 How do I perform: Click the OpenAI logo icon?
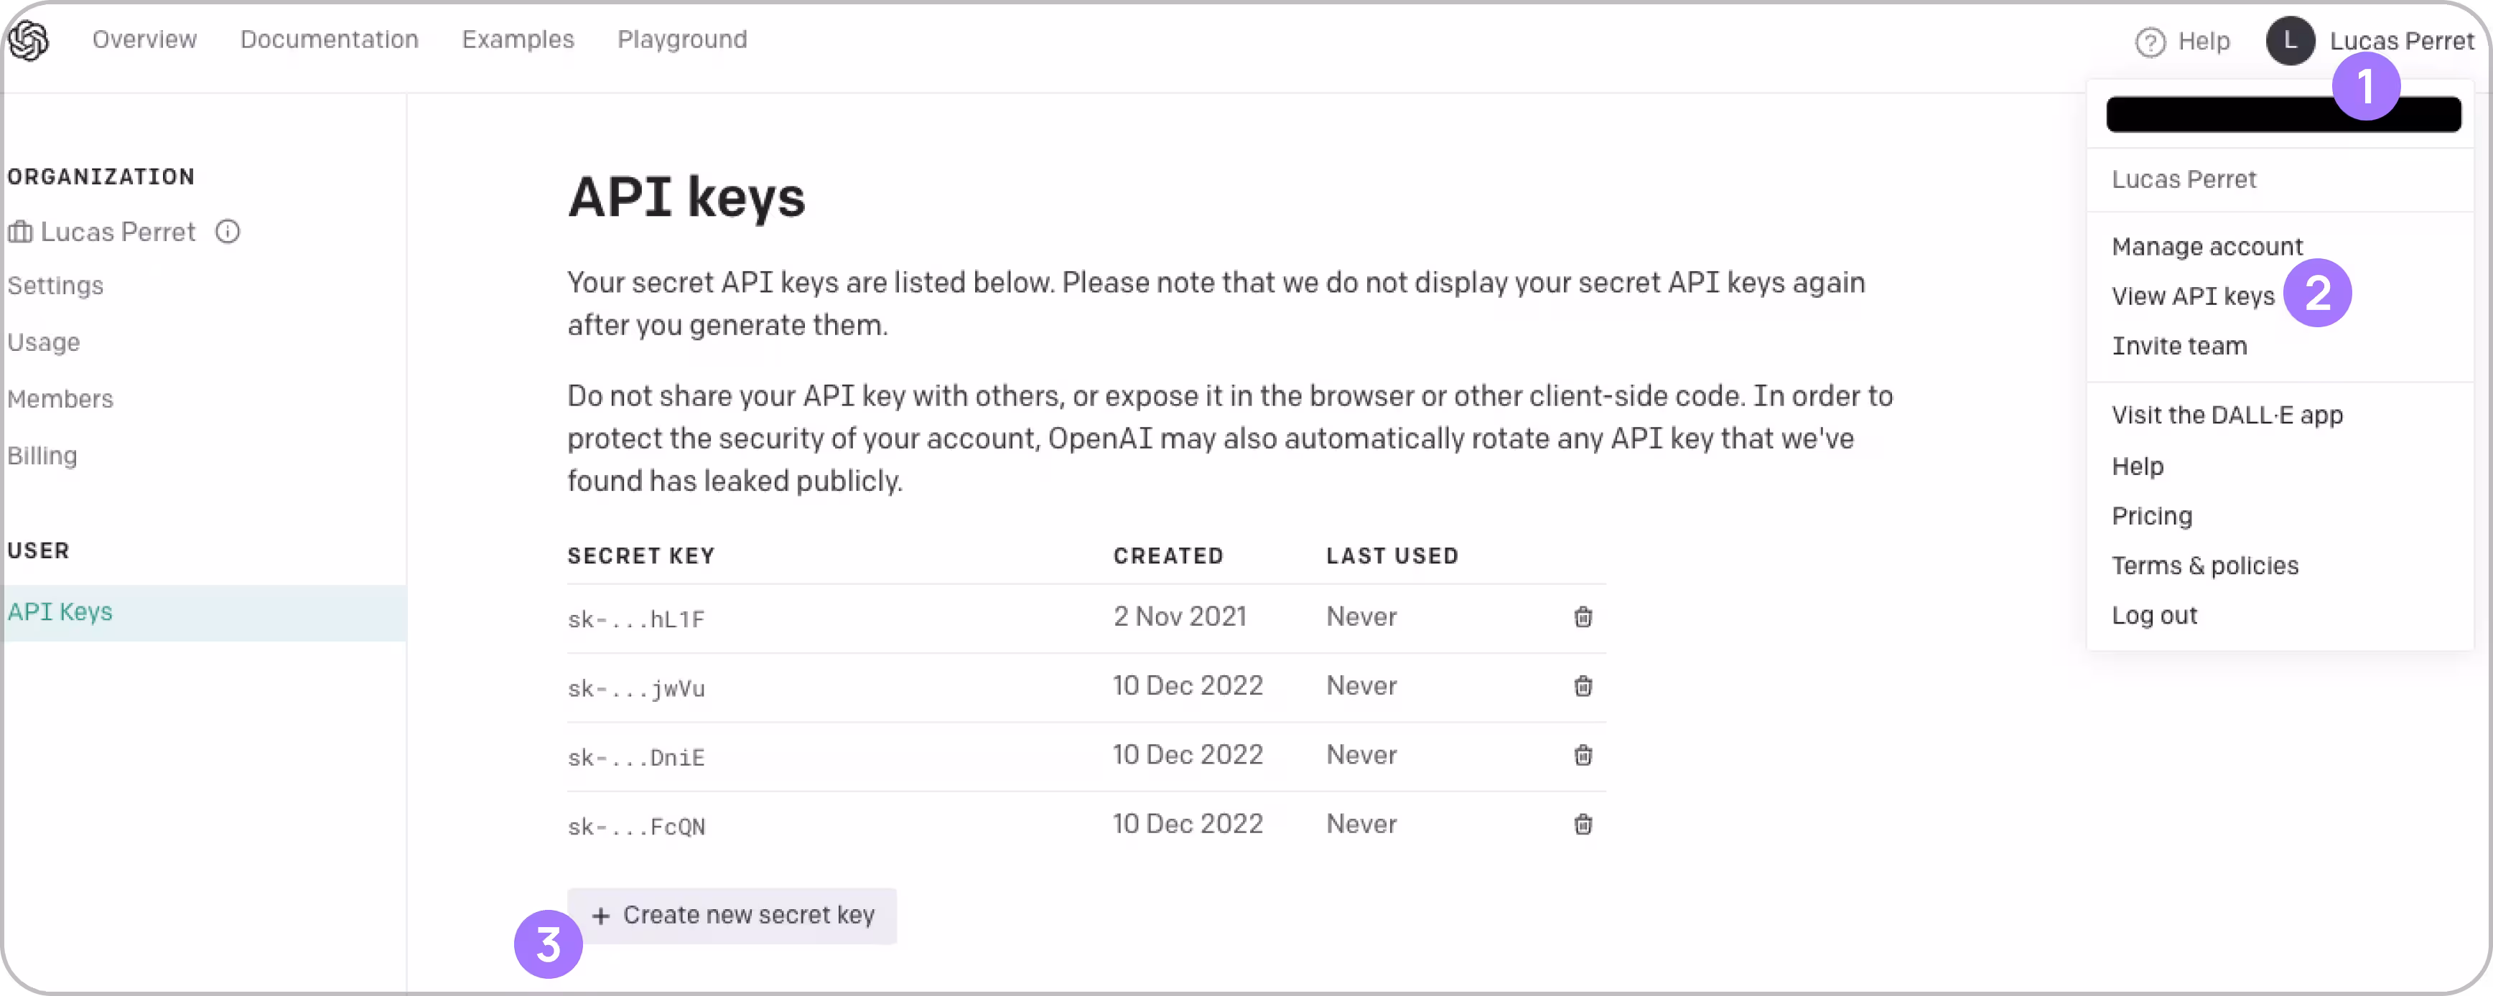click(29, 41)
